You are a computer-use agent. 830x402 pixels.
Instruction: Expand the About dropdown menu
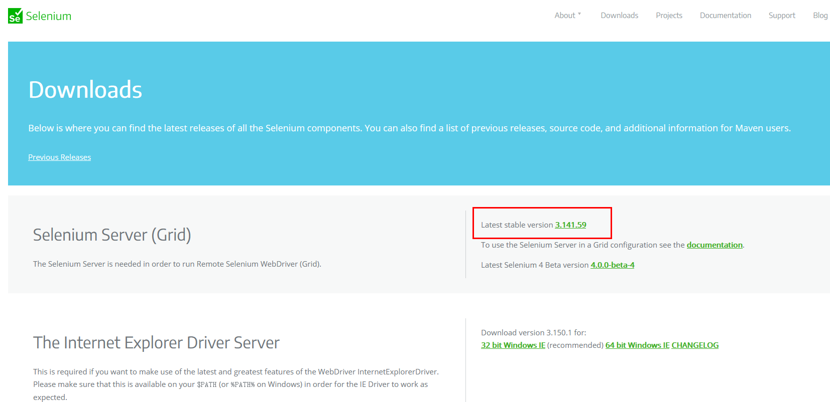click(567, 16)
